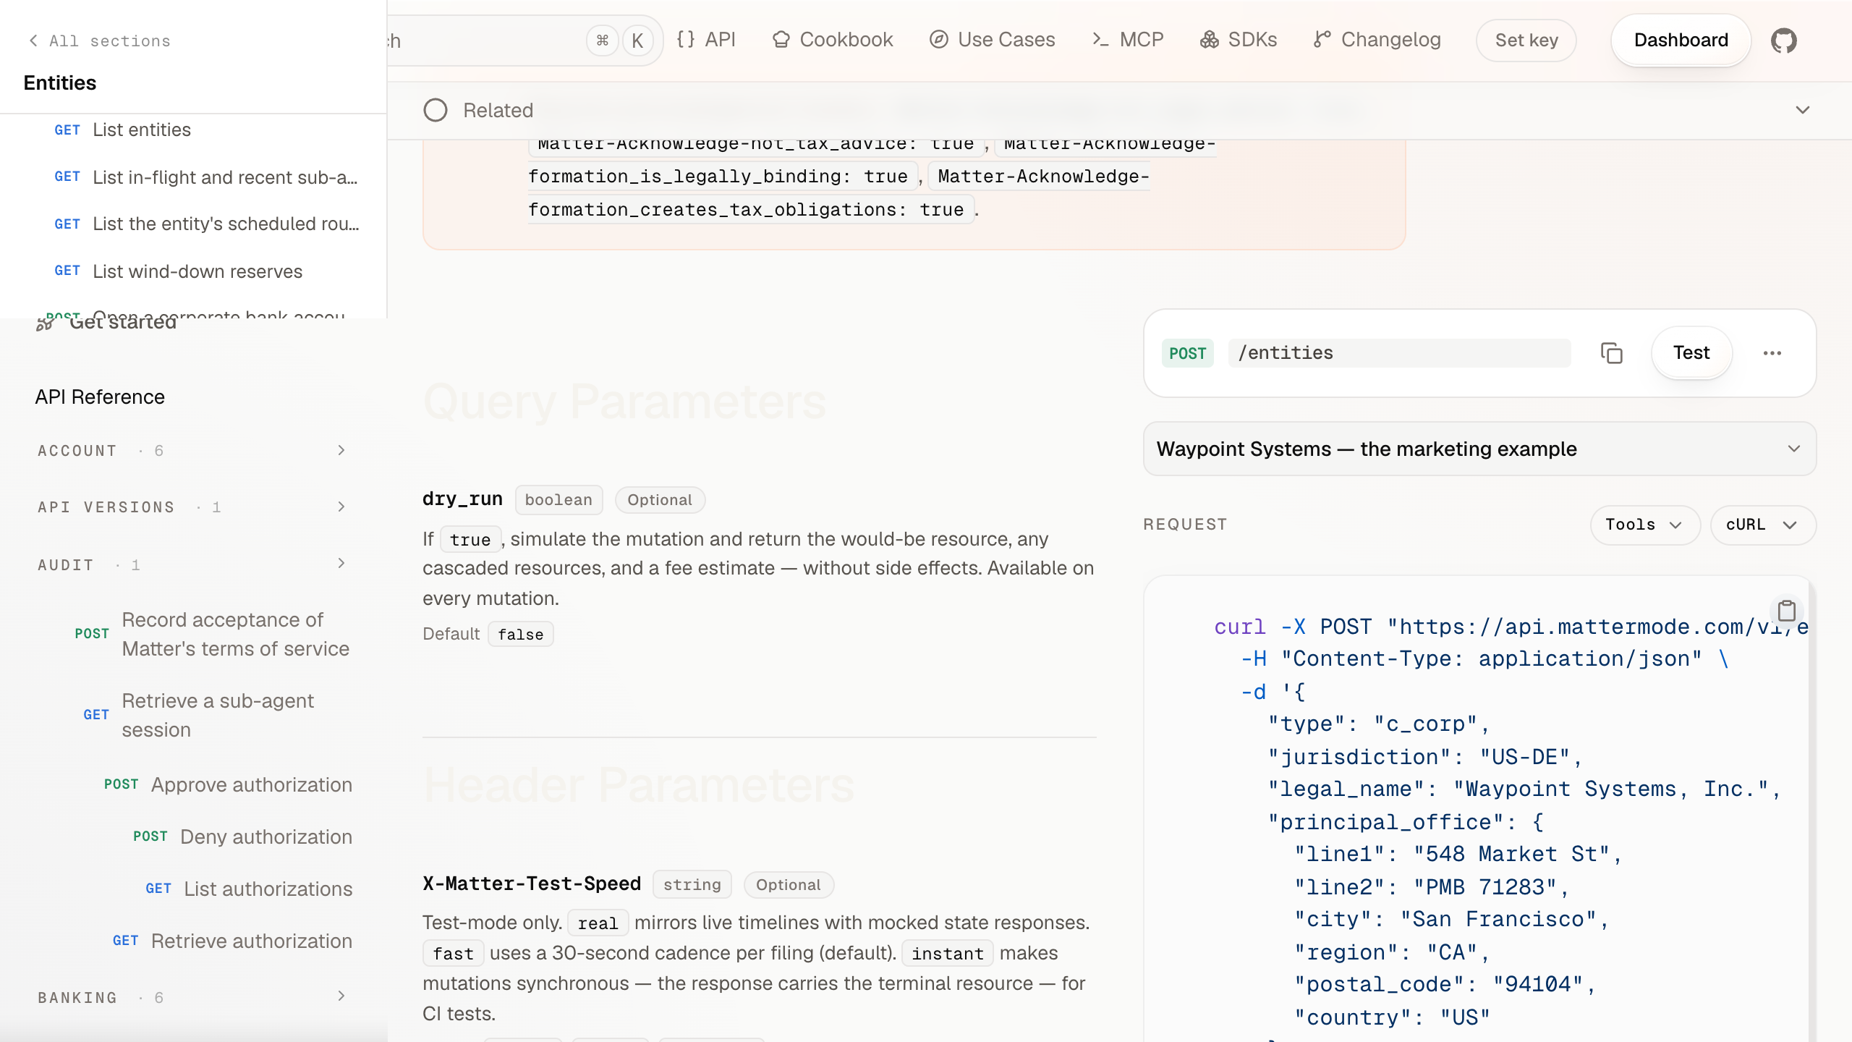Screen dimensions: 1852x1042
Task: Click the API braces icon
Action: 686,39
